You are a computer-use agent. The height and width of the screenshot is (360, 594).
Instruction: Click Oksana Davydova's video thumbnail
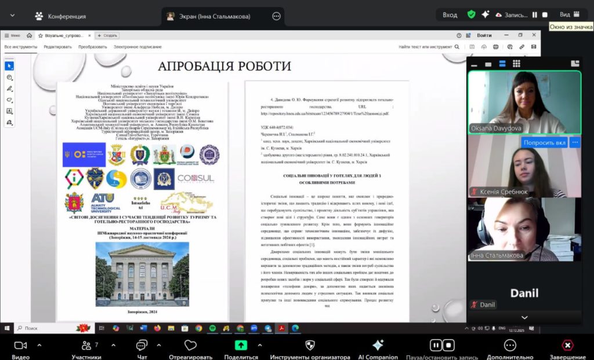coord(524,102)
